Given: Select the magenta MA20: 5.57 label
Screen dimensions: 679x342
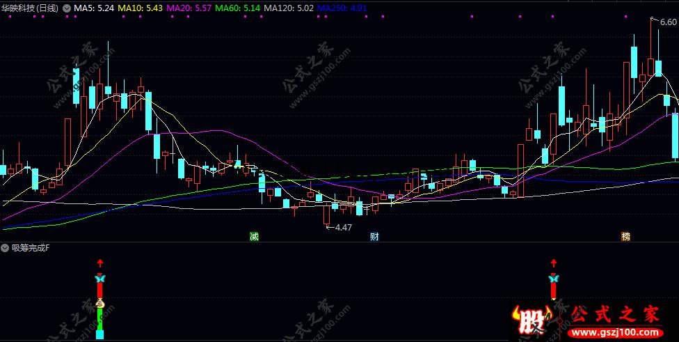Looking at the screenshot, I should (189, 8).
